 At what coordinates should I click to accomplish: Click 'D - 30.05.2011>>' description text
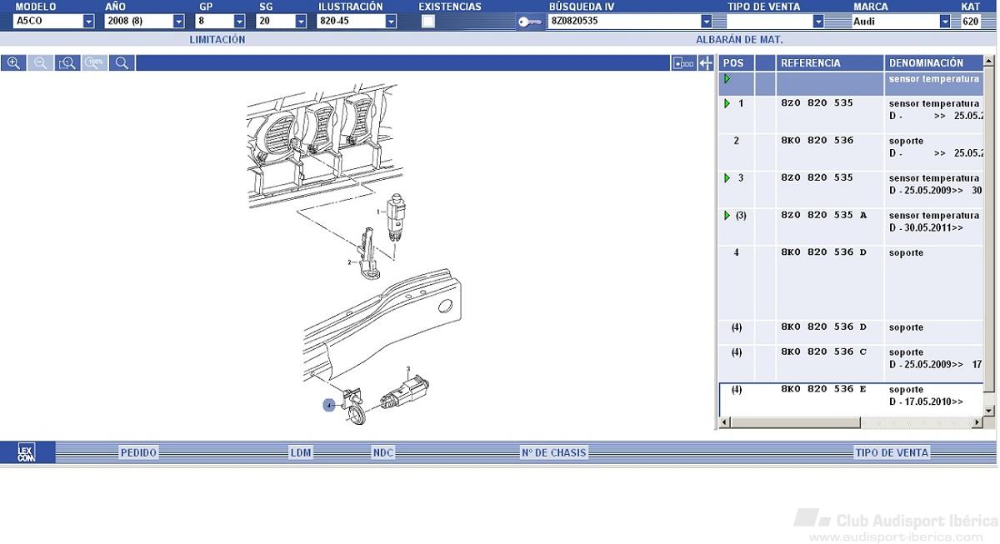click(926, 228)
